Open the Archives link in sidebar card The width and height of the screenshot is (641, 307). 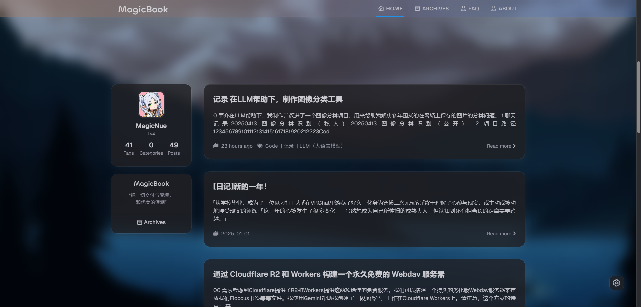pyautogui.click(x=151, y=222)
